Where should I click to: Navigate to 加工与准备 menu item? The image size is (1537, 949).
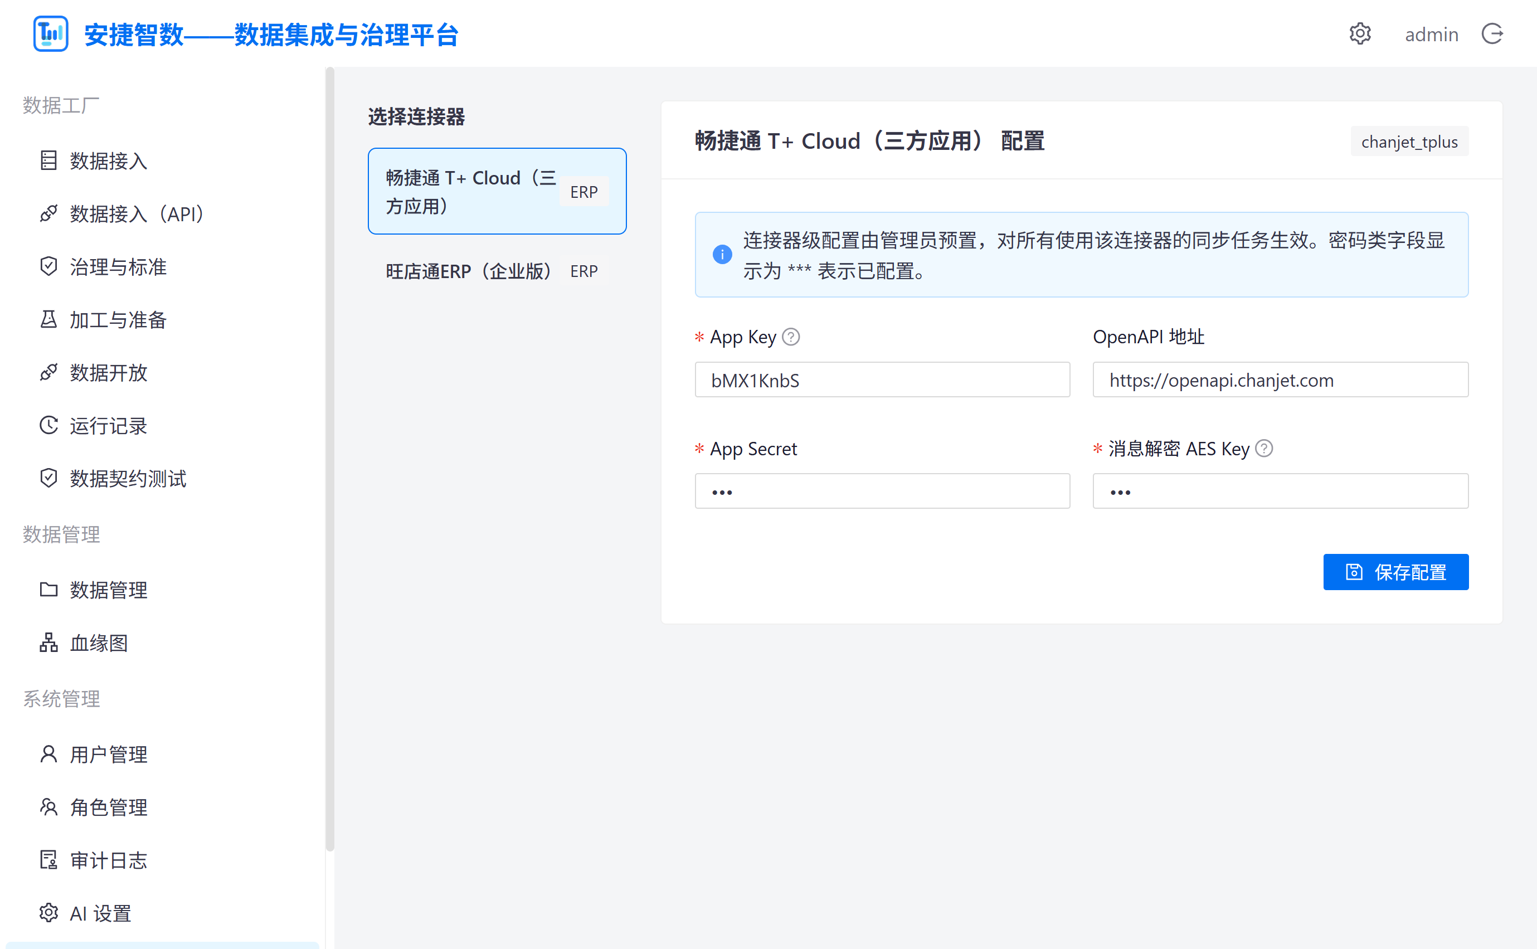coord(163,319)
